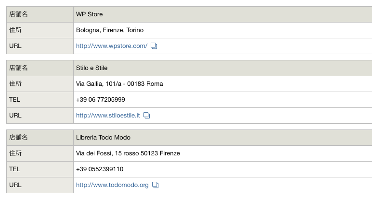The height and width of the screenshot is (199, 391).
Task: Click the new-window icon beside stiloestile.it URL
Action: 147,116
